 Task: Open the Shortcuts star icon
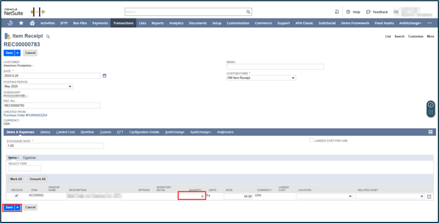(x=21, y=23)
